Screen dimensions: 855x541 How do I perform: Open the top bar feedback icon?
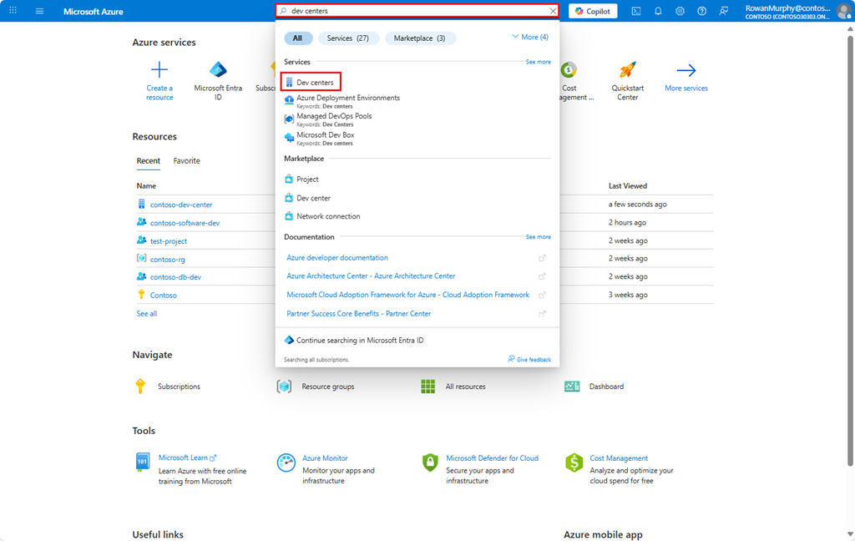[x=724, y=11]
